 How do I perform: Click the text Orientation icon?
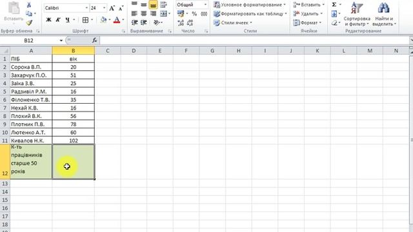click(x=157, y=23)
